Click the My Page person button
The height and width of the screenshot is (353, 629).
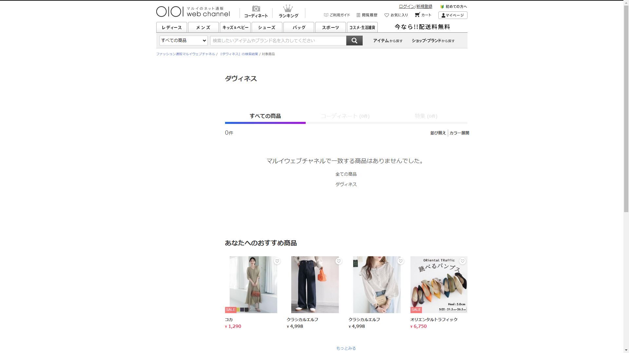click(x=452, y=15)
